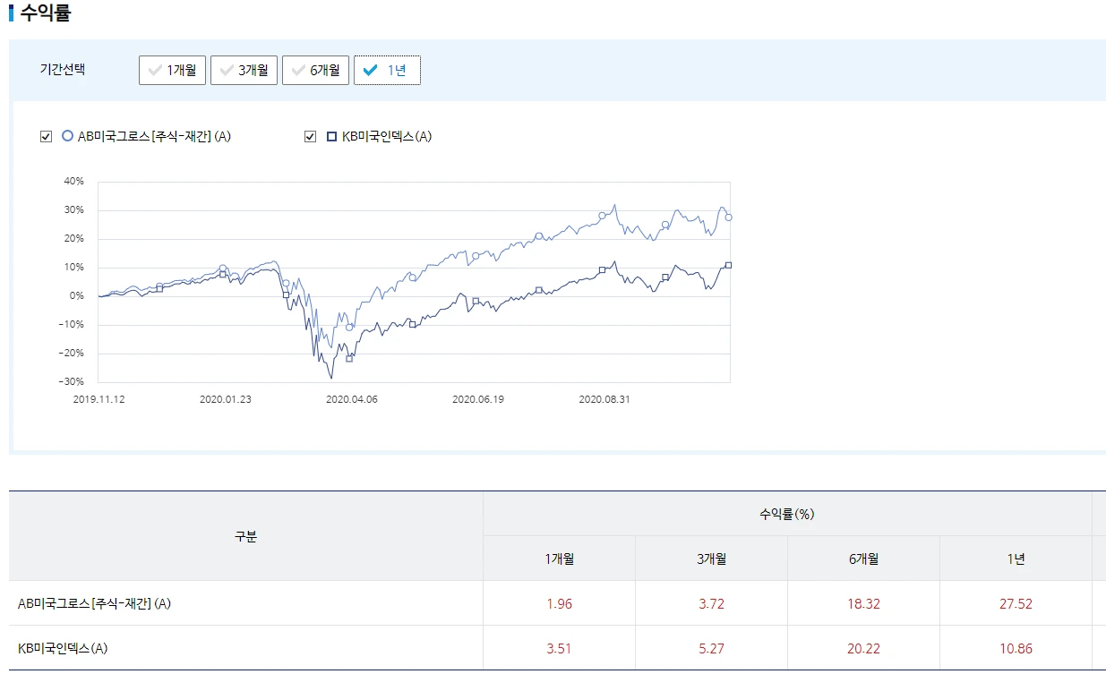Click the 구분 column header
The width and height of the screenshot is (1106, 691).
point(244,535)
